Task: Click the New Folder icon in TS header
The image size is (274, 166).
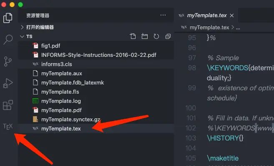Action: pos(145,36)
